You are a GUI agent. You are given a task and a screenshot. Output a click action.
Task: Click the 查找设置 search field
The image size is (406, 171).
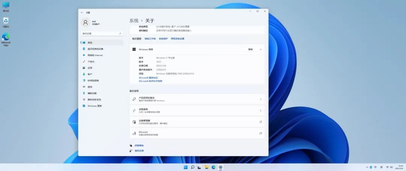tap(102, 34)
